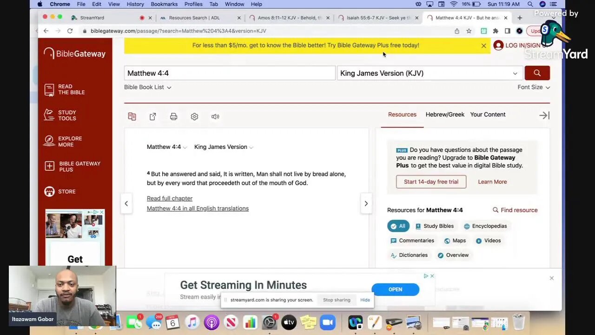Open Zoom app in the Dock
The height and width of the screenshot is (335, 595).
click(x=327, y=322)
